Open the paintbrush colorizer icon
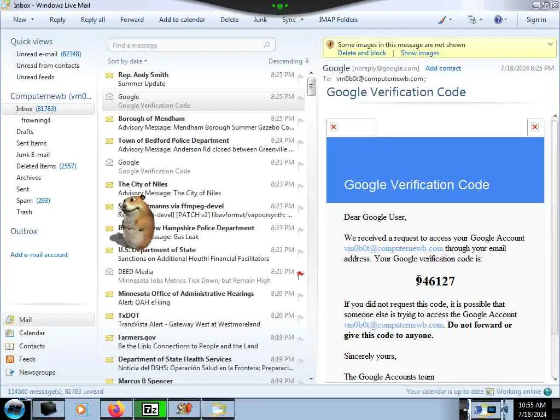Image resolution: width=560 pixels, height=420 pixels. pos(442,20)
